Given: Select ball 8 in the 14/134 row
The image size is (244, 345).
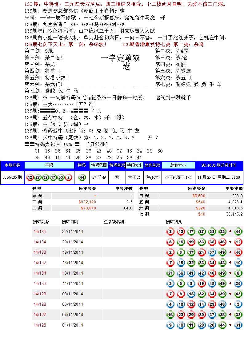Looking at the screenshot, I should 170,242.
